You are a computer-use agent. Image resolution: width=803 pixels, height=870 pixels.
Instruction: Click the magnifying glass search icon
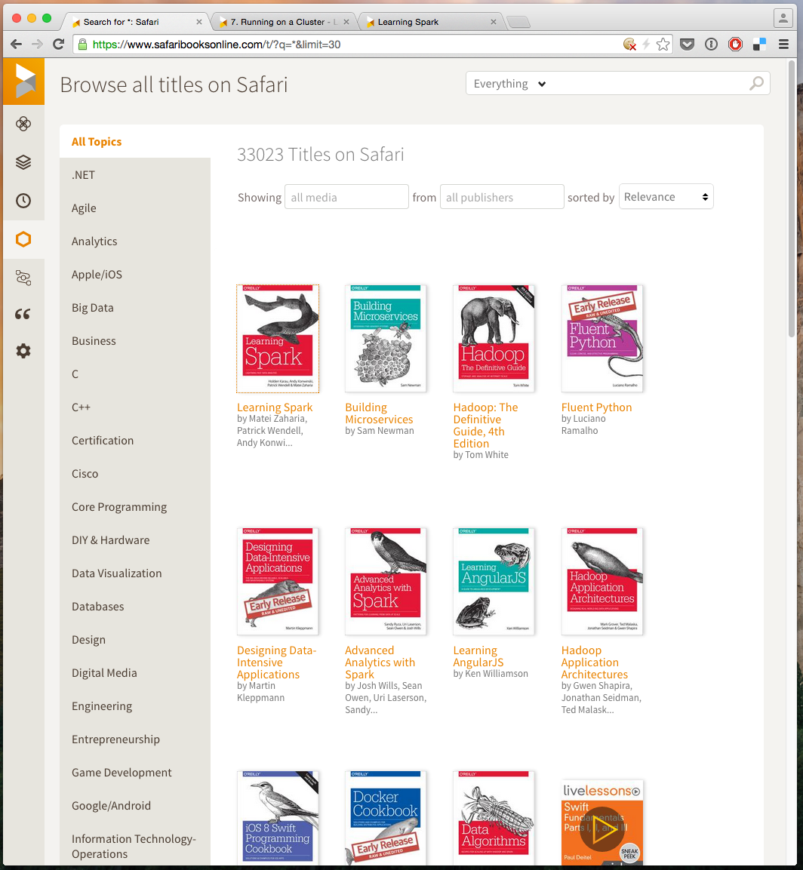pyautogui.click(x=756, y=84)
